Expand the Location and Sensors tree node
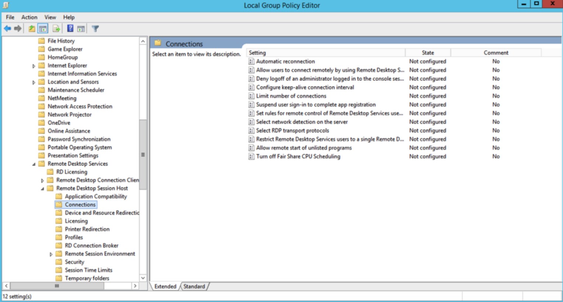 34,82
